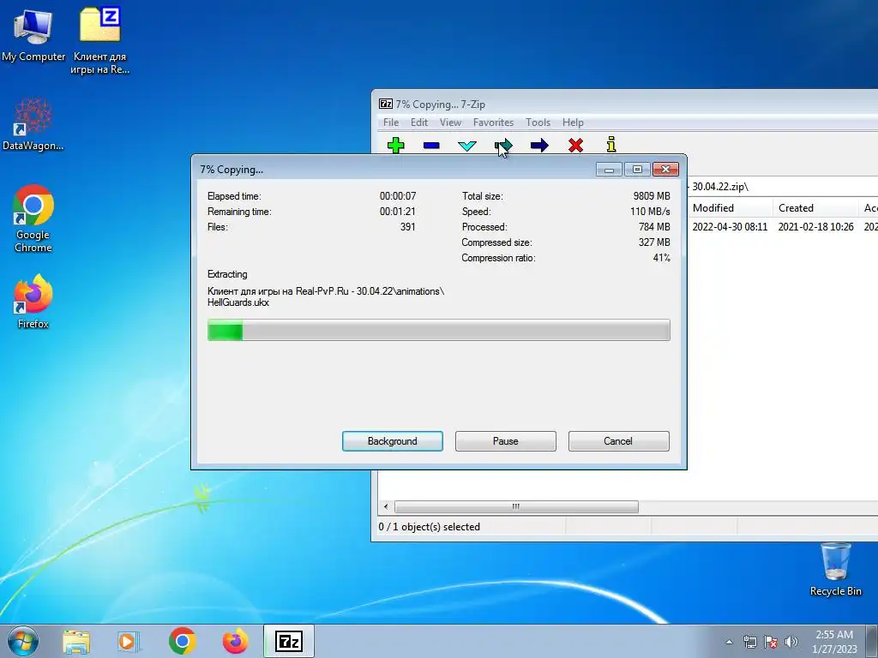This screenshot has height=658, width=878.
Task: Click the Copy arrow icon in 7-Zip toolbar
Action: tap(502, 146)
